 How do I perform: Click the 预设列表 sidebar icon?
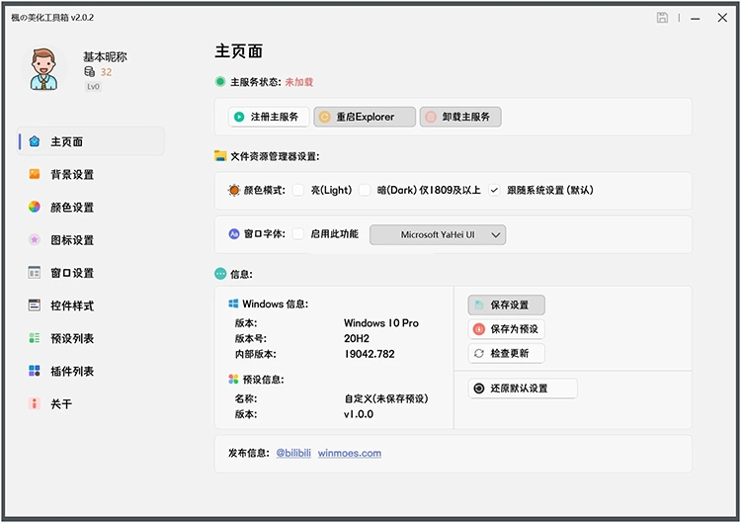[35, 338]
